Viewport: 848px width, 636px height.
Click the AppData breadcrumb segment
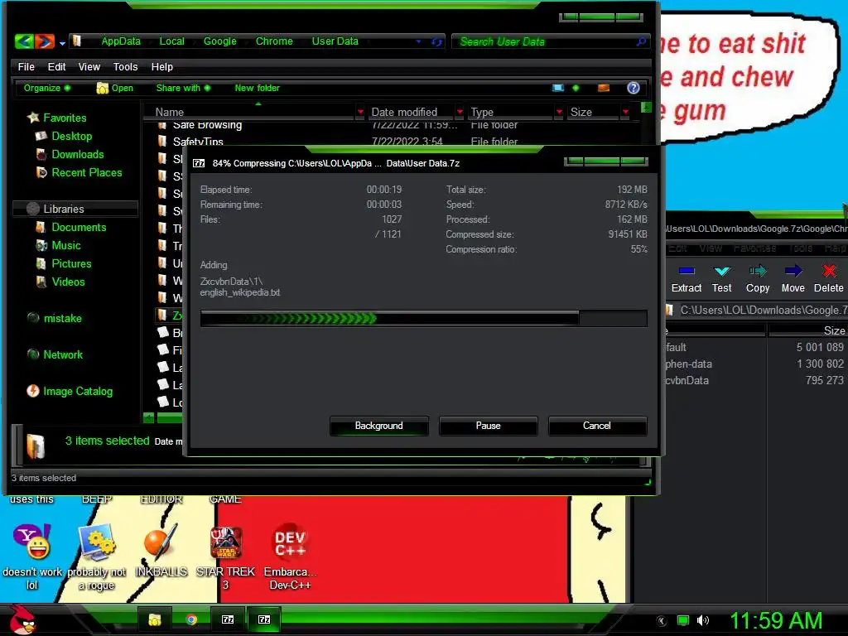click(x=121, y=41)
